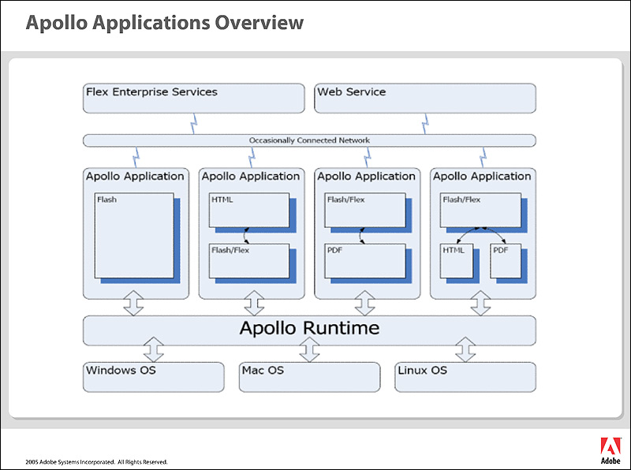The height and width of the screenshot is (470, 631).
Task: Click the Apollo Applications Overview title
Action: coord(165,23)
